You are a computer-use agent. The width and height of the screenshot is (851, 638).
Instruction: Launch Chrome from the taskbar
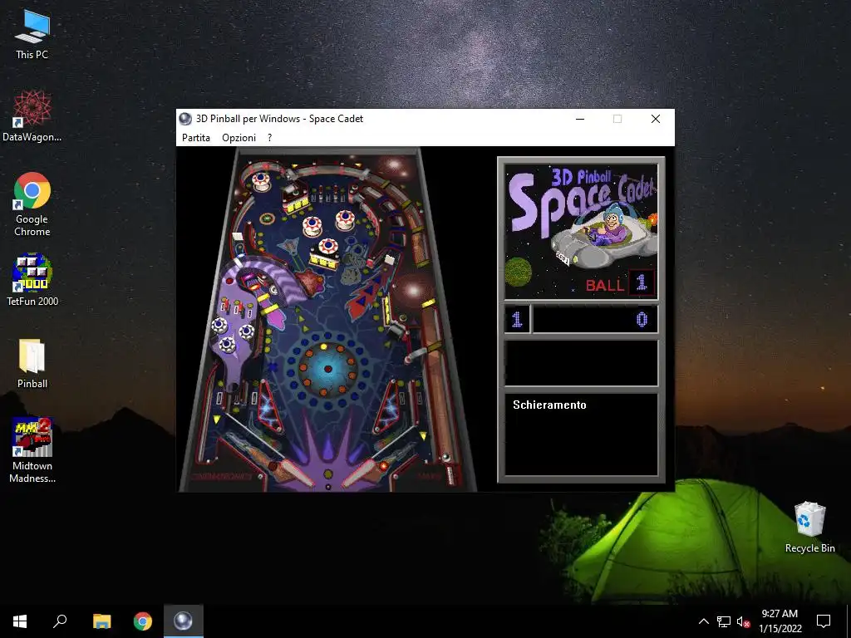pos(143,621)
